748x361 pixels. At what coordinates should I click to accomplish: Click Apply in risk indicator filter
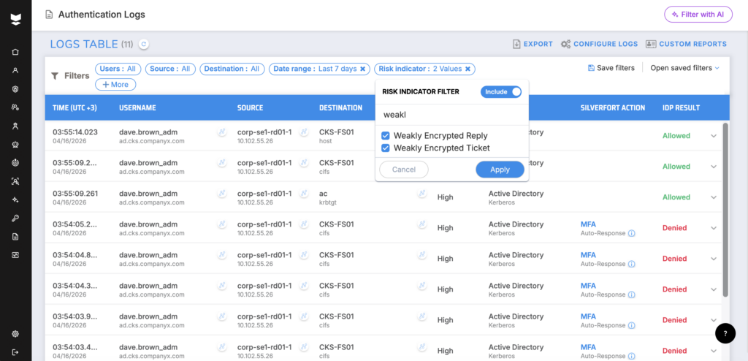click(x=500, y=170)
